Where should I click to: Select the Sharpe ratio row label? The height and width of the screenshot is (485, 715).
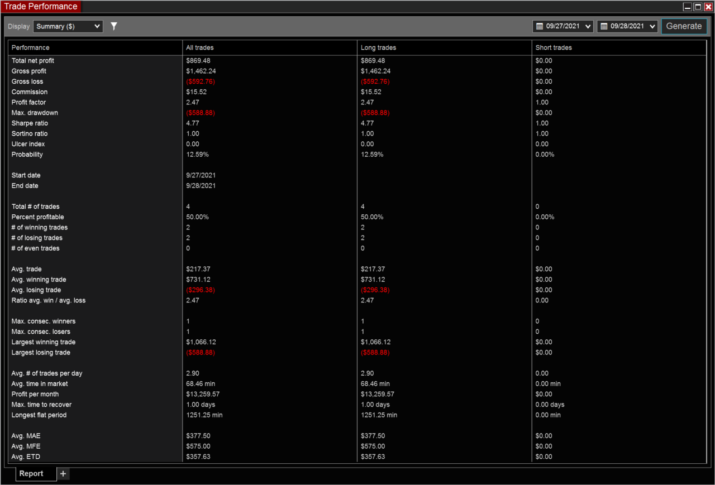point(30,123)
